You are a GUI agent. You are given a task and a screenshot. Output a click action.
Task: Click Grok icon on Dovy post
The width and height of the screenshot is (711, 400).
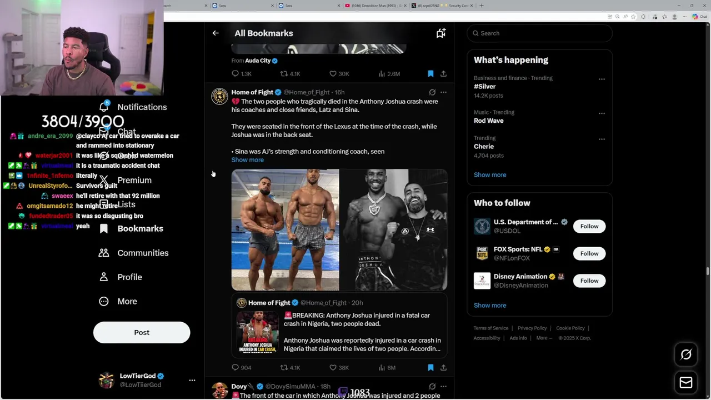pyautogui.click(x=432, y=387)
